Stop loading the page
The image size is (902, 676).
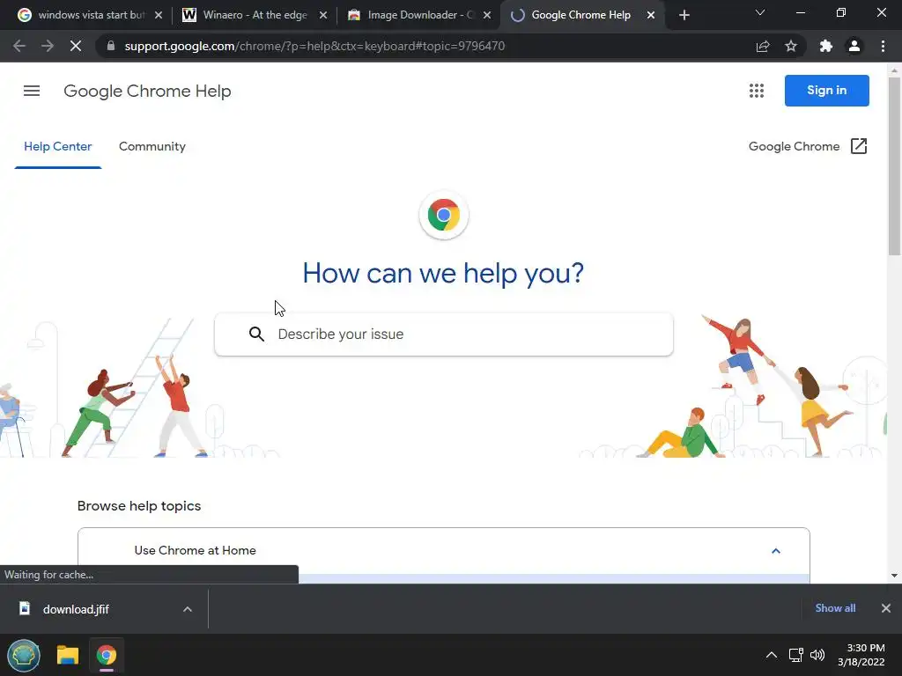click(76, 46)
